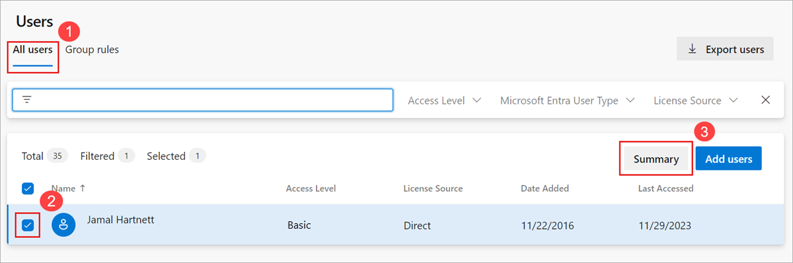The width and height of the screenshot is (793, 263).
Task: Open the License Source filter dropdown
Action: 695,100
